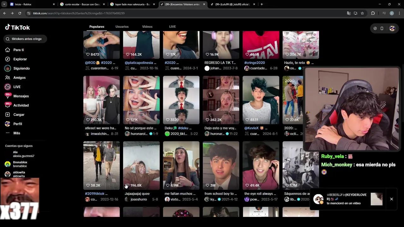Image resolution: width=404 pixels, height=227 pixels.
Task: Close the Inicio - Roblox tab
Action: [54, 4]
